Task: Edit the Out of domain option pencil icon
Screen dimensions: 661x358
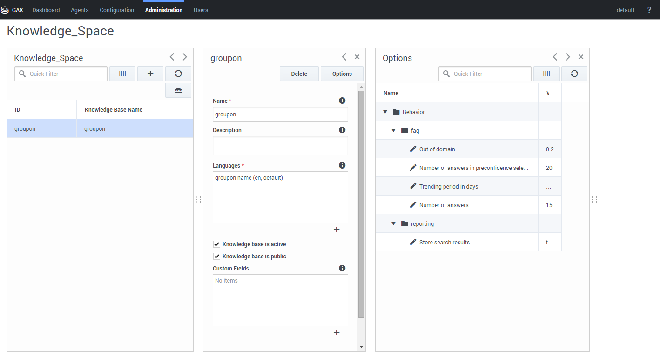Action: (x=413, y=149)
